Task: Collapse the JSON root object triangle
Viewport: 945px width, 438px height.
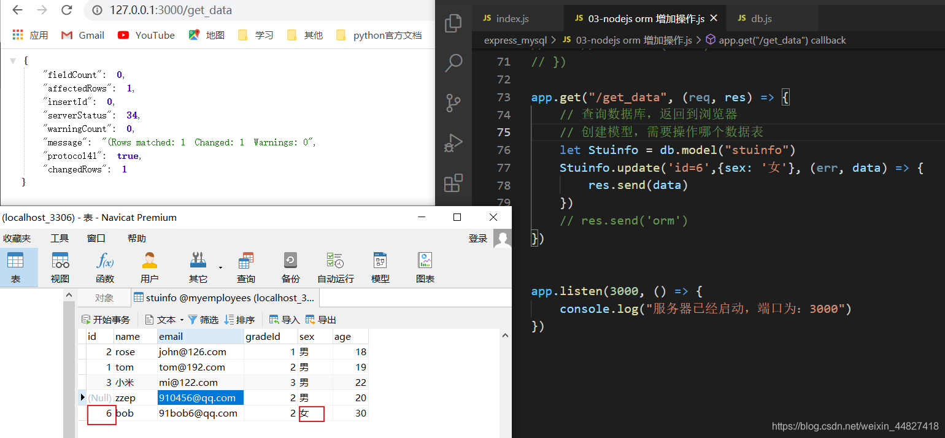Action: coord(13,61)
